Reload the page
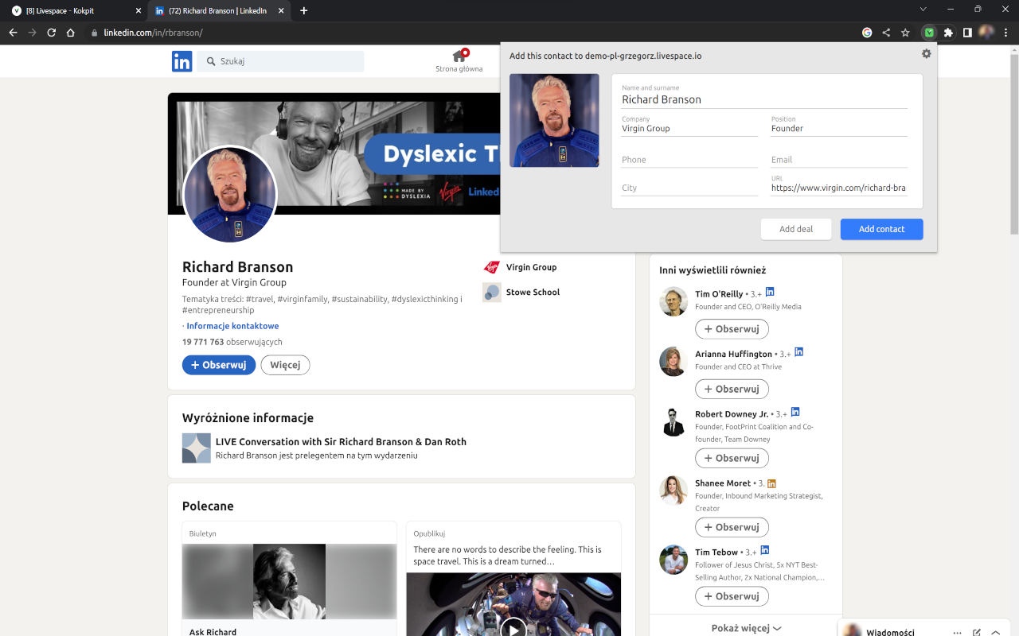This screenshot has height=636, width=1019. point(52,33)
